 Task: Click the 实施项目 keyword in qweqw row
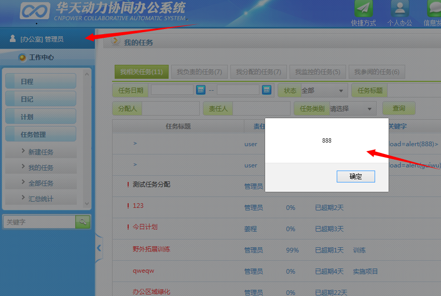click(365, 271)
